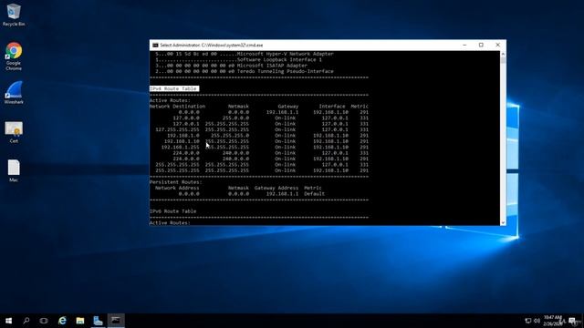Open Server Manager taskbar icon
This screenshot has height=328, width=584.
pos(98,321)
